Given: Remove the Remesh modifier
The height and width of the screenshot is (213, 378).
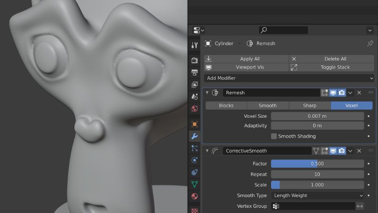Looking at the screenshot, I should coord(359,93).
